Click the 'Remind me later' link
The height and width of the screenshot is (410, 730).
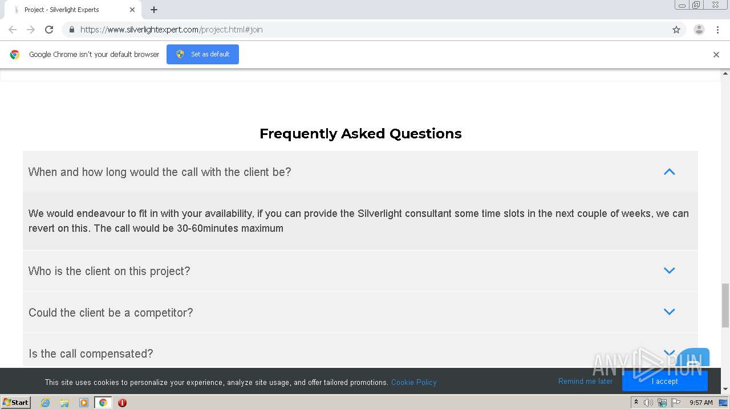(585, 382)
